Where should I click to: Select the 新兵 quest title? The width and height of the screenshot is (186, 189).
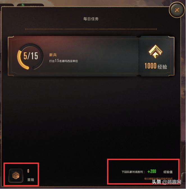coord(53,55)
